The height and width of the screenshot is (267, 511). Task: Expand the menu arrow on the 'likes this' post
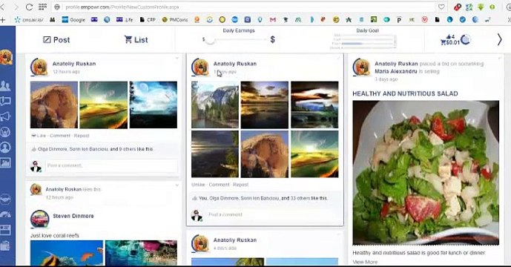[177, 185]
